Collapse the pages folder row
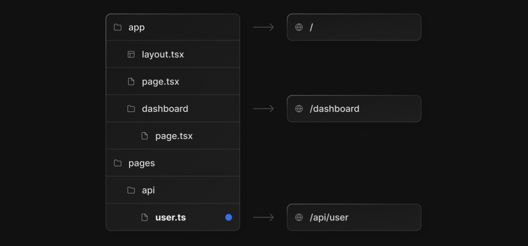The height and width of the screenshot is (246, 528). click(x=173, y=163)
